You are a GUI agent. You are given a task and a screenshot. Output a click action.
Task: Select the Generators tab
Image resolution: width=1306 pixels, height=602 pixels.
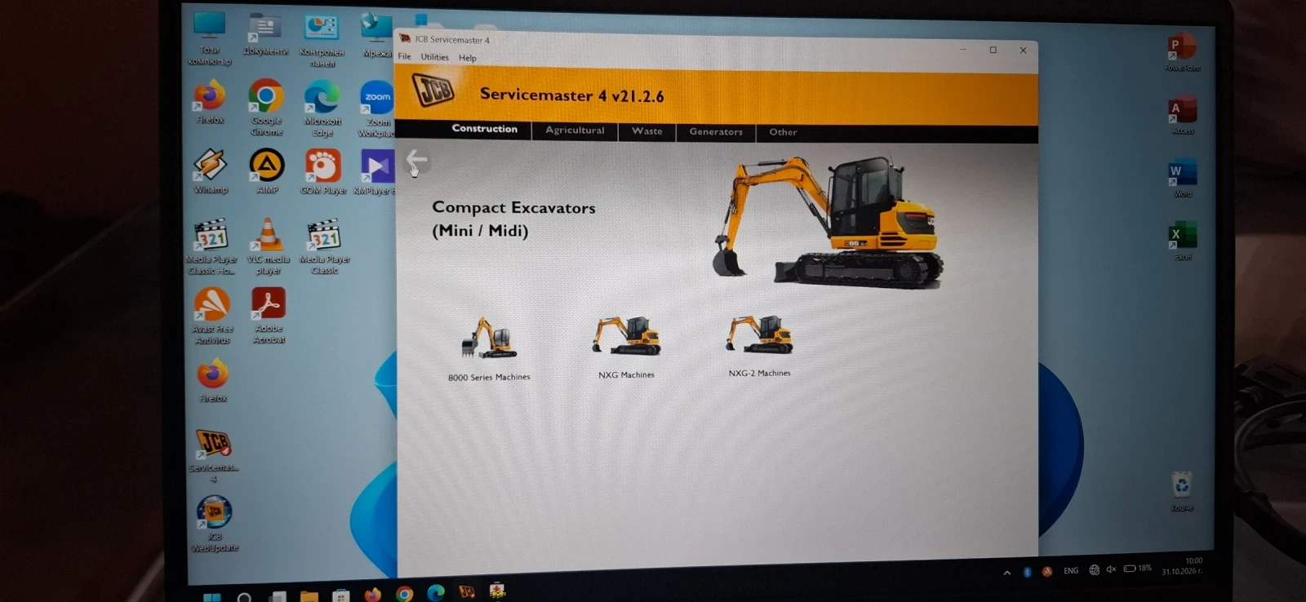716,132
